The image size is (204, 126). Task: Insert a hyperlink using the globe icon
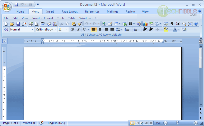104,24
